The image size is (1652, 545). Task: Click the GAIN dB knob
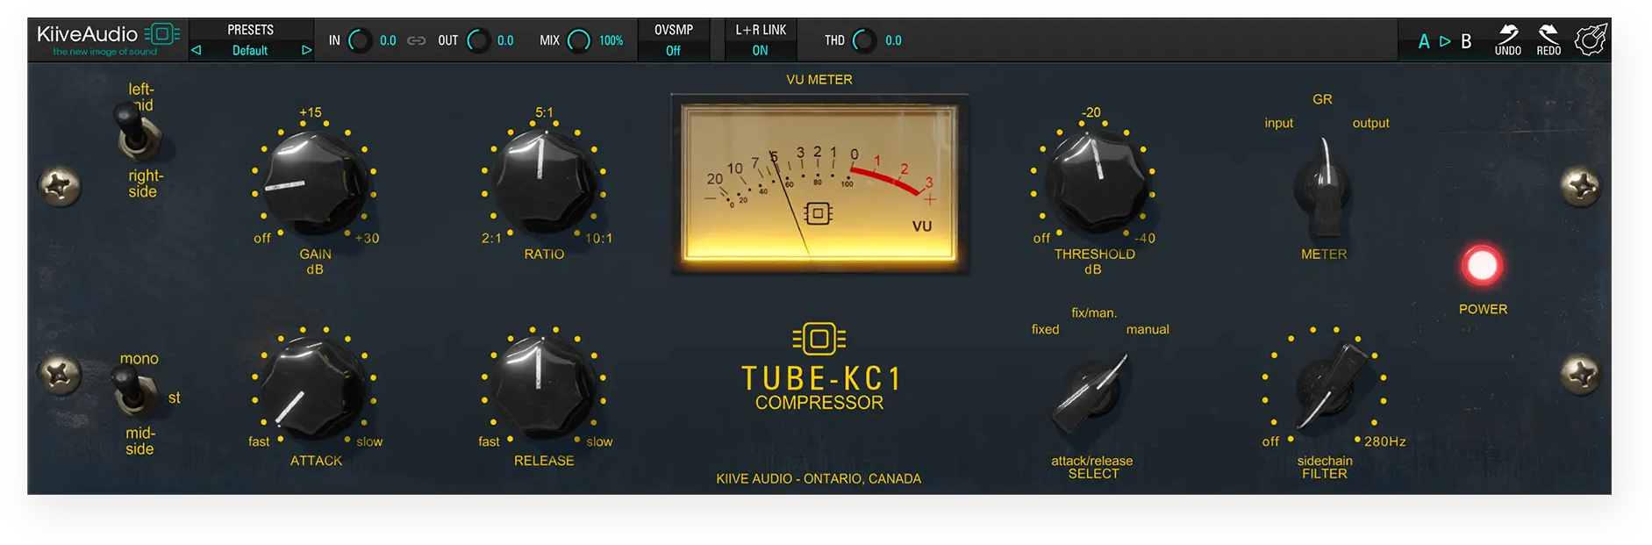pos(313,181)
